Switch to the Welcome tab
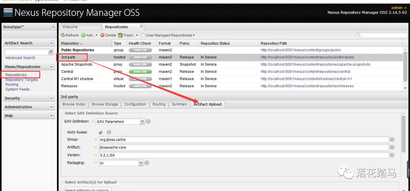Image resolution: width=410 pixels, height=191 pixels. (x=80, y=27)
